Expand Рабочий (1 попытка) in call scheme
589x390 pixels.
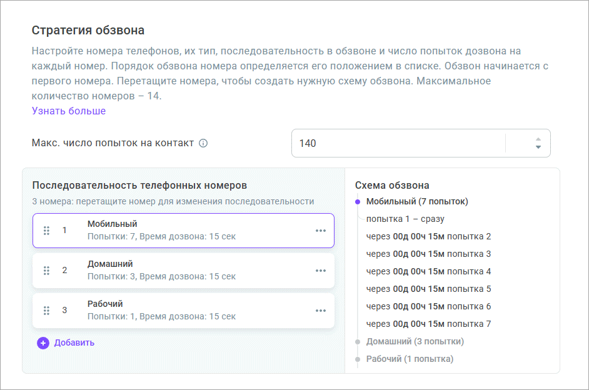[410, 359]
